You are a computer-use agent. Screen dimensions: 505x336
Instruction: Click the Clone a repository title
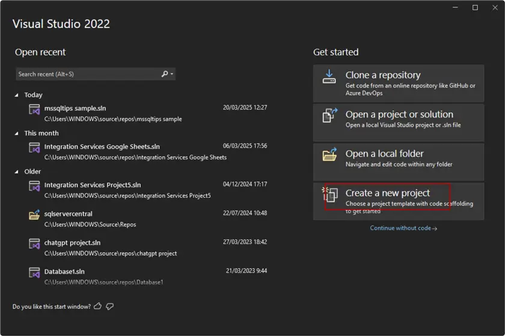pyautogui.click(x=383, y=75)
